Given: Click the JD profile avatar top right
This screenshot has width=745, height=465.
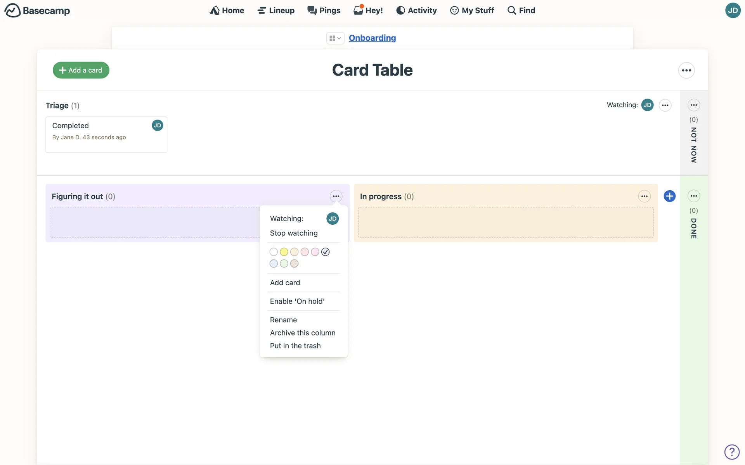Looking at the screenshot, I should [732, 10].
